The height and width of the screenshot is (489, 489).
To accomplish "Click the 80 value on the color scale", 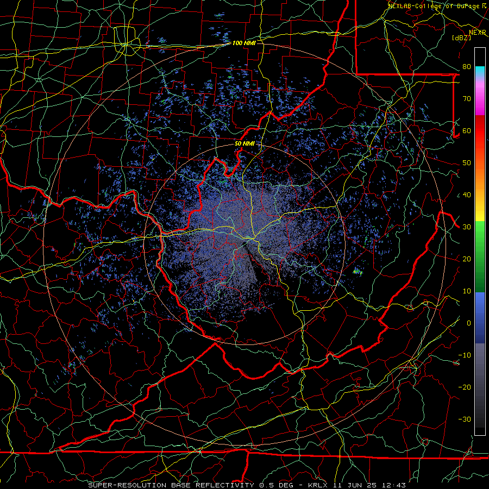I will click(x=467, y=67).
